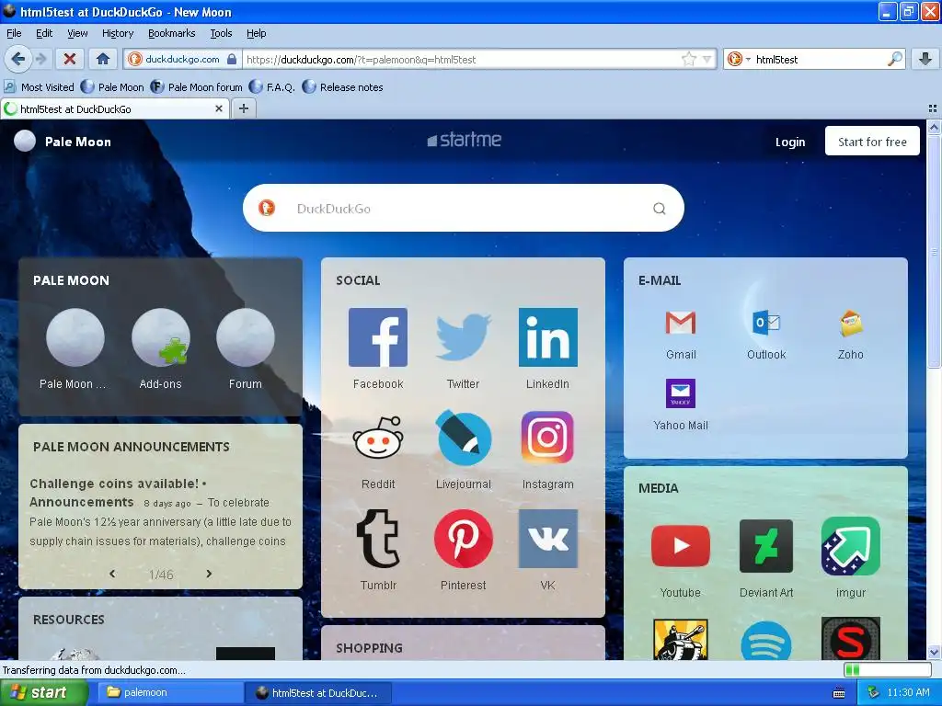
Task: Show the next announcement with the right chevron
Action: click(209, 574)
